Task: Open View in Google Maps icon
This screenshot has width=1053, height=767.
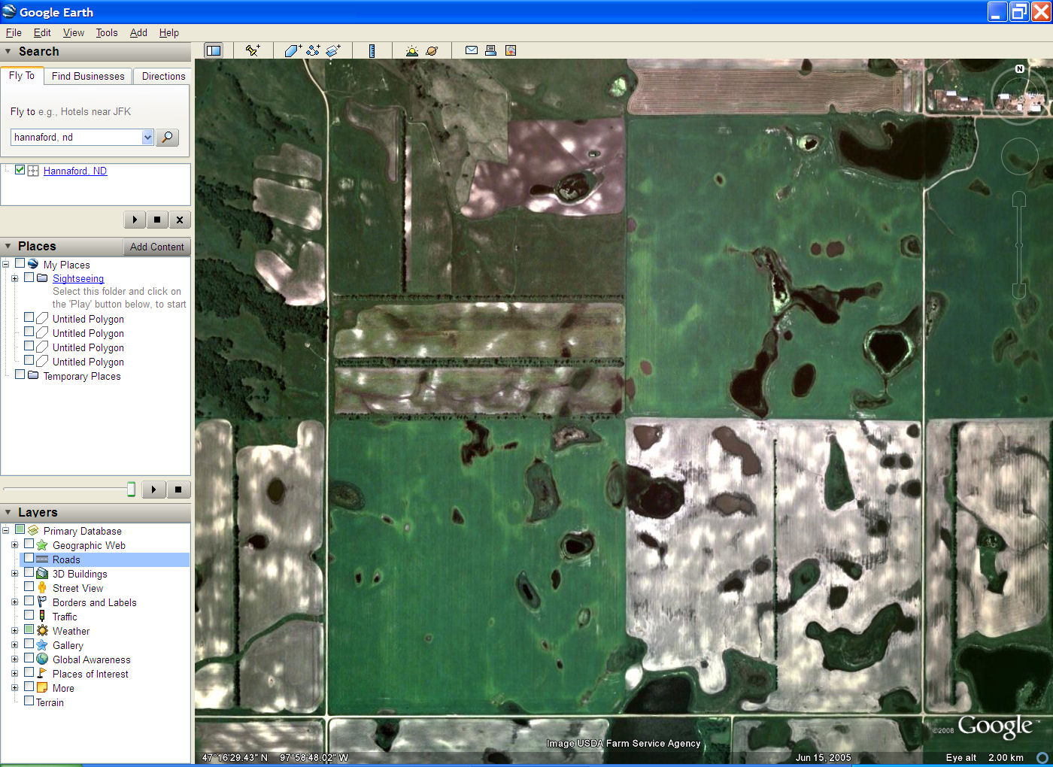Action: tap(511, 50)
